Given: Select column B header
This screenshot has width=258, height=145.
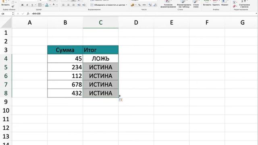Looking at the screenshot, I should [65, 23].
